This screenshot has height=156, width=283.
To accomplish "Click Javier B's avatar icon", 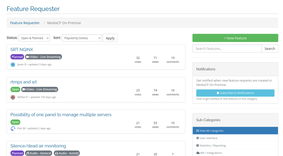I will point(13,64).
